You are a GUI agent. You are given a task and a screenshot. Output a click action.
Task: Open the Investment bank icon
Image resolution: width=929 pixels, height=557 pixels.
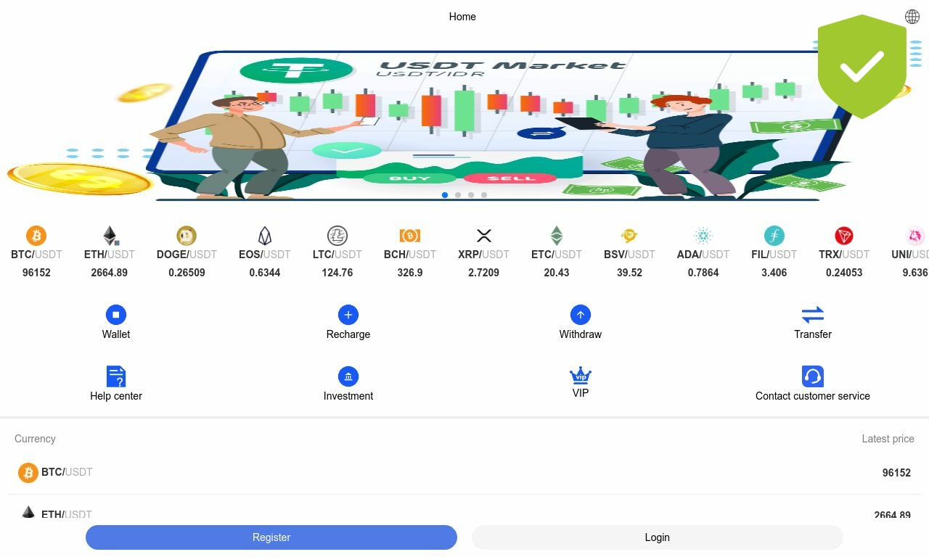tap(348, 376)
